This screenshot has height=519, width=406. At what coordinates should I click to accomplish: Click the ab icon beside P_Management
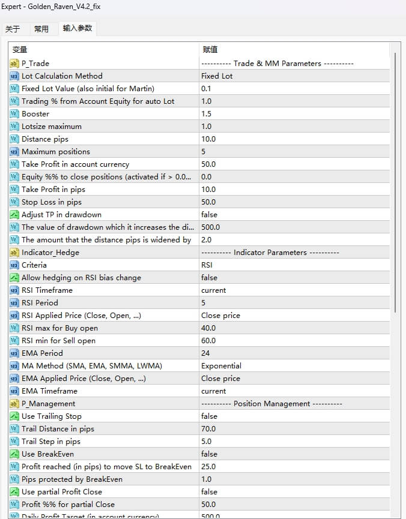coord(13,404)
